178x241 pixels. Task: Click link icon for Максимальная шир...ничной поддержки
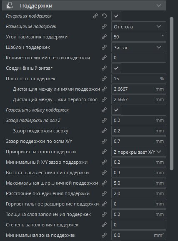point(104,183)
